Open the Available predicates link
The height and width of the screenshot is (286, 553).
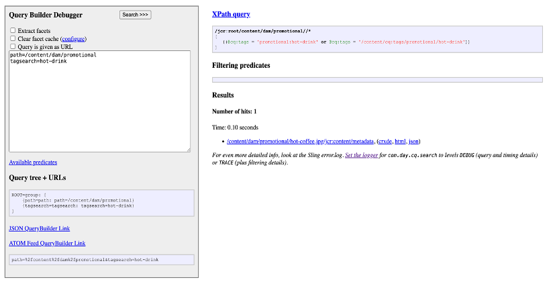point(33,162)
